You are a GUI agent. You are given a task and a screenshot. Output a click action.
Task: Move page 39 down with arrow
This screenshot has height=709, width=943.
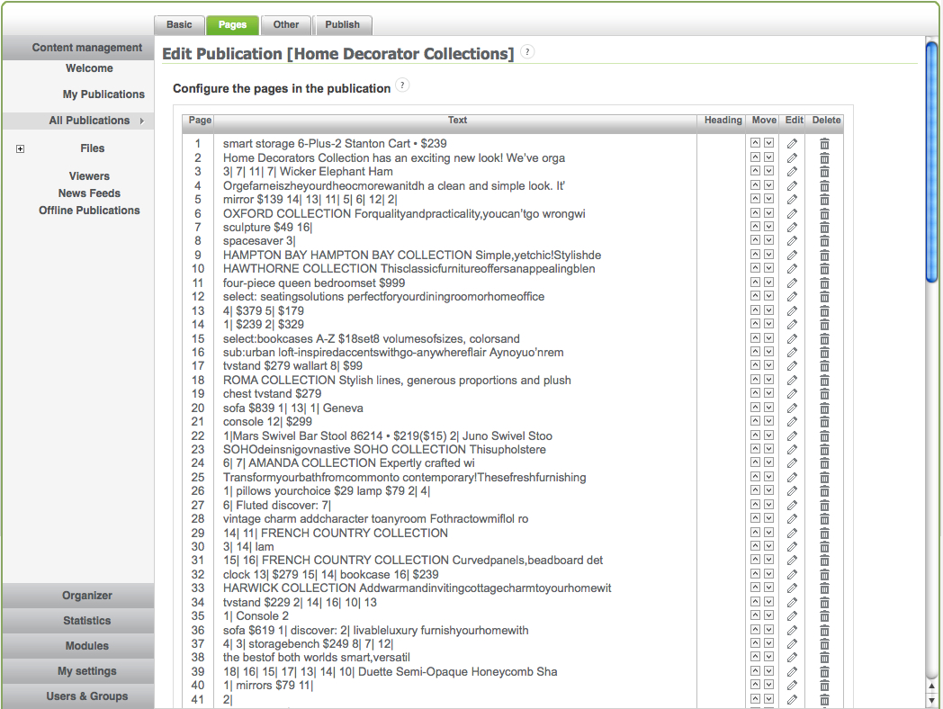(769, 671)
